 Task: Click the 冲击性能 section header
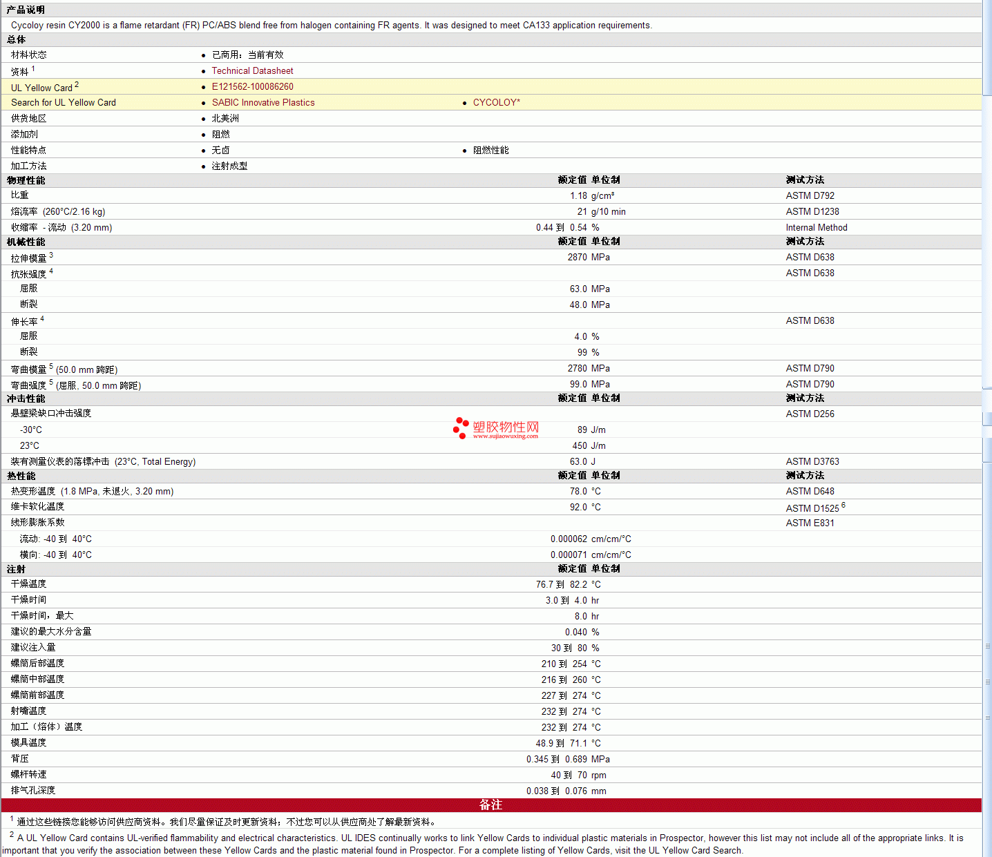[x=26, y=398]
